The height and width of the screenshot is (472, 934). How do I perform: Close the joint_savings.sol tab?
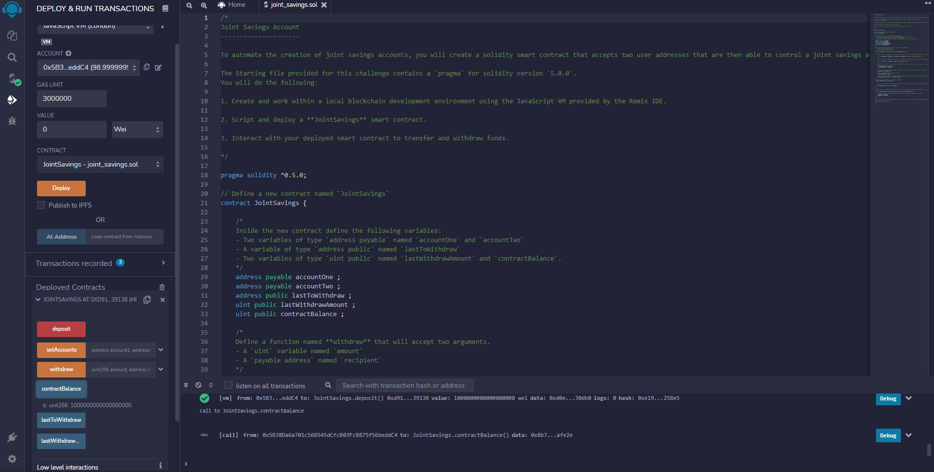point(324,5)
